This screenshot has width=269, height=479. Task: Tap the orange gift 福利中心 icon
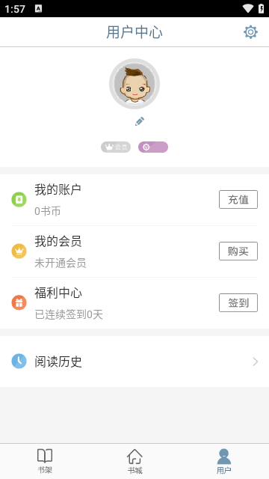pyautogui.click(x=19, y=302)
